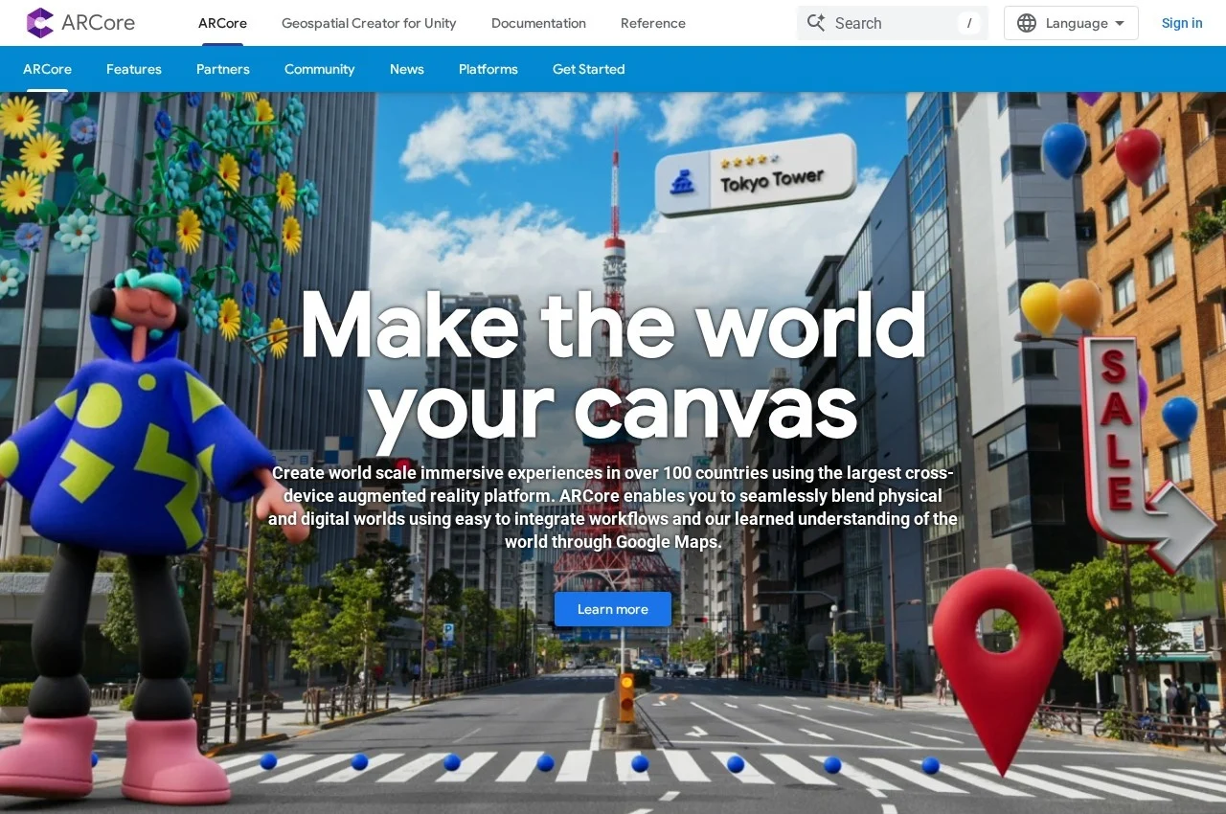Viewport: 1226px width, 814px height.
Task: Open the Partners menu item
Action: click(223, 69)
